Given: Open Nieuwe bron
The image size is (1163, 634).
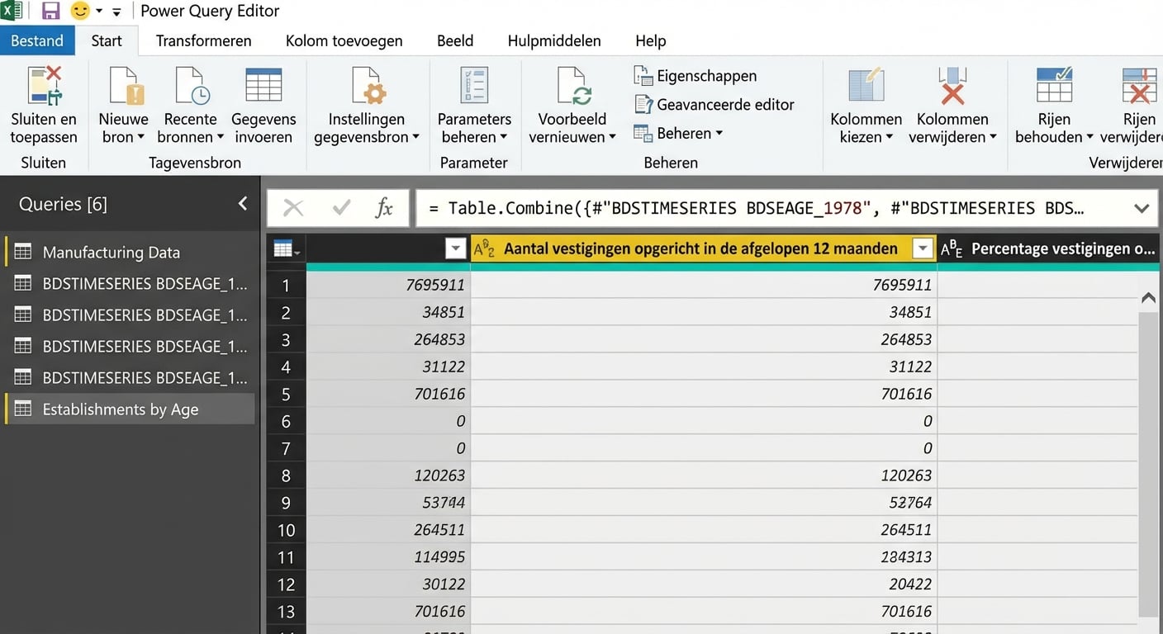Looking at the screenshot, I should coord(122,107).
